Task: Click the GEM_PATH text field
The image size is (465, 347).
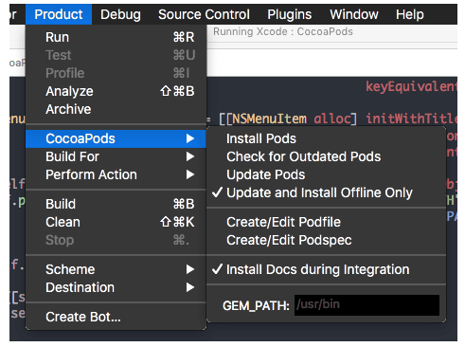Action: (x=367, y=305)
